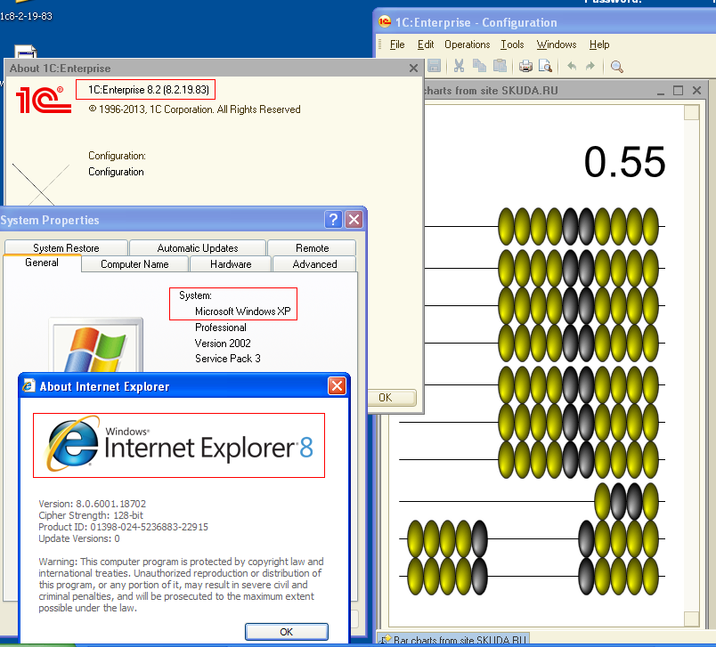Switch to the Hardware tab
Screen dimensions: 716x647
231,264
